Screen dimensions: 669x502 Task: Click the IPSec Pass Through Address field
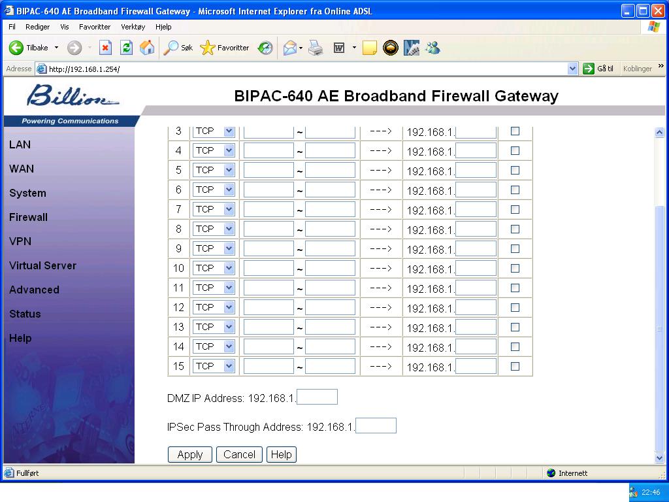tap(376, 426)
